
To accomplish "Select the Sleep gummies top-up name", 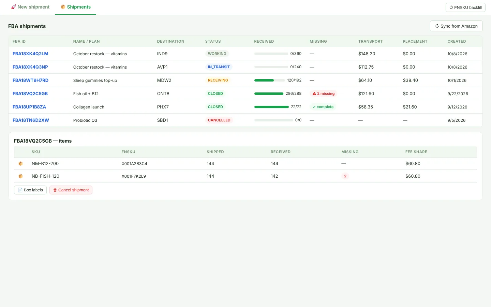I will pyautogui.click(x=95, y=81).
